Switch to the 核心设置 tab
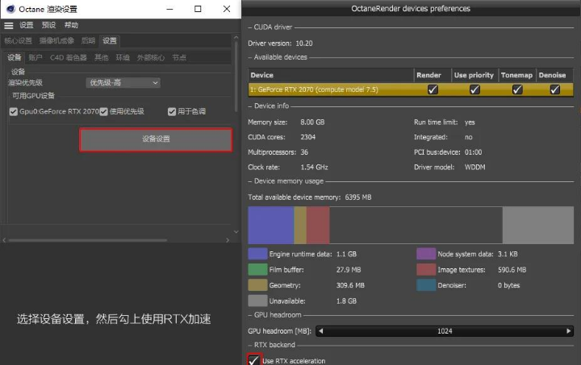The width and height of the screenshot is (581, 365). [18, 40]
